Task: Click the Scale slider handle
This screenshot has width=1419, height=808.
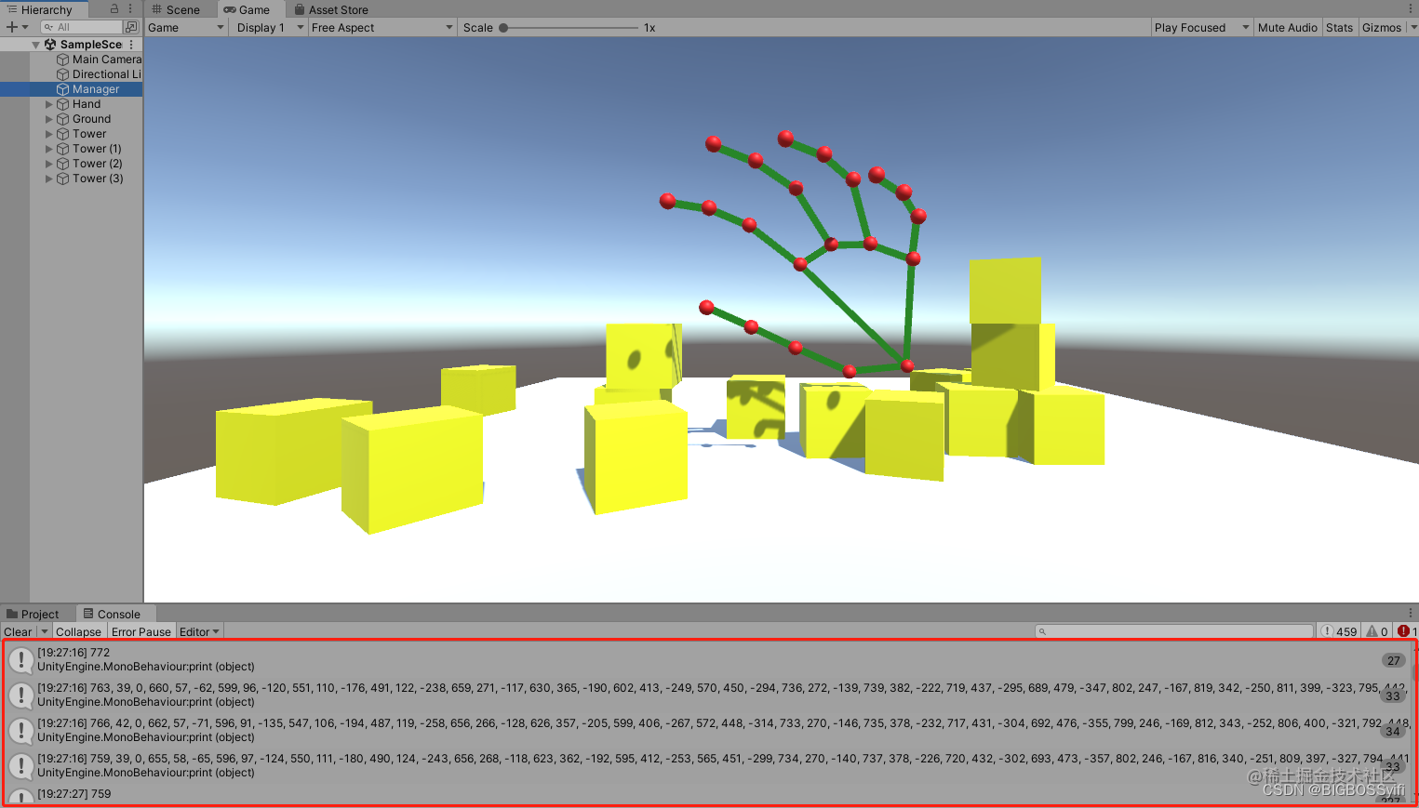Action: [503, 28]
